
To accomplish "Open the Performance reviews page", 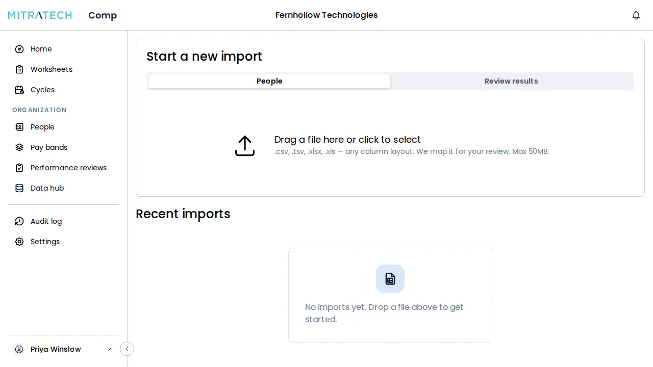I will click(x=69, y=168).
